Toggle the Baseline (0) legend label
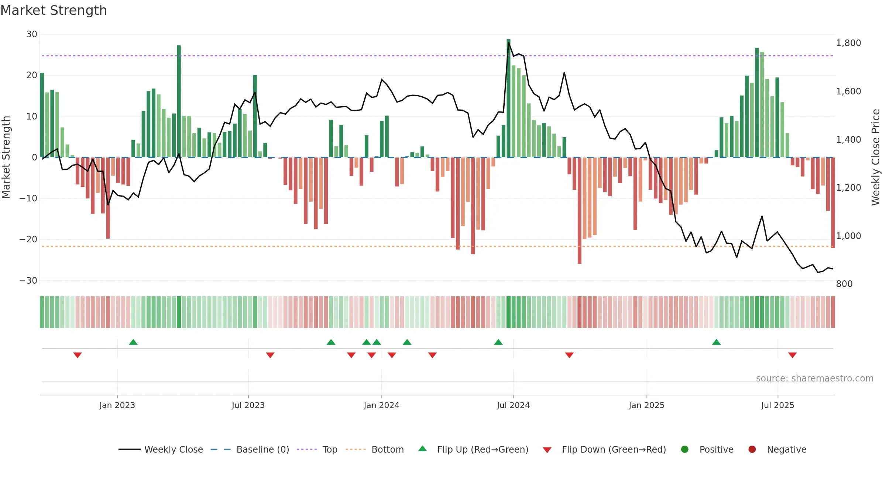886x498 pixels. (263, 449)
